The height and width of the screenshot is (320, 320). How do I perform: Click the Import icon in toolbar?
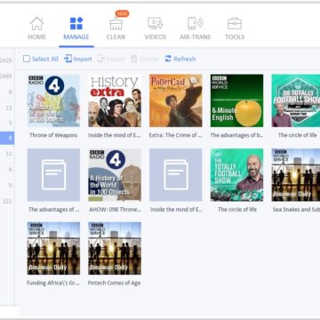tap(68, 59)
